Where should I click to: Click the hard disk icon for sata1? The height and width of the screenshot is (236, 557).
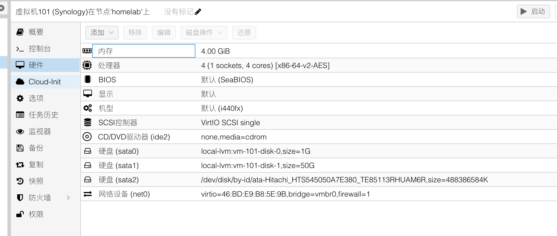click(x=87, y=165)
